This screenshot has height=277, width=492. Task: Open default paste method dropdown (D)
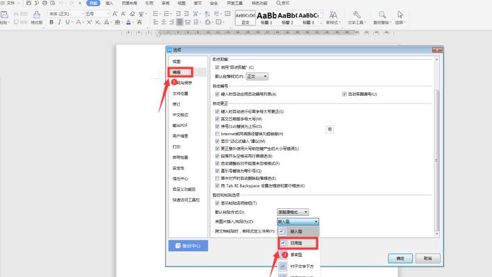coord(293,212)
